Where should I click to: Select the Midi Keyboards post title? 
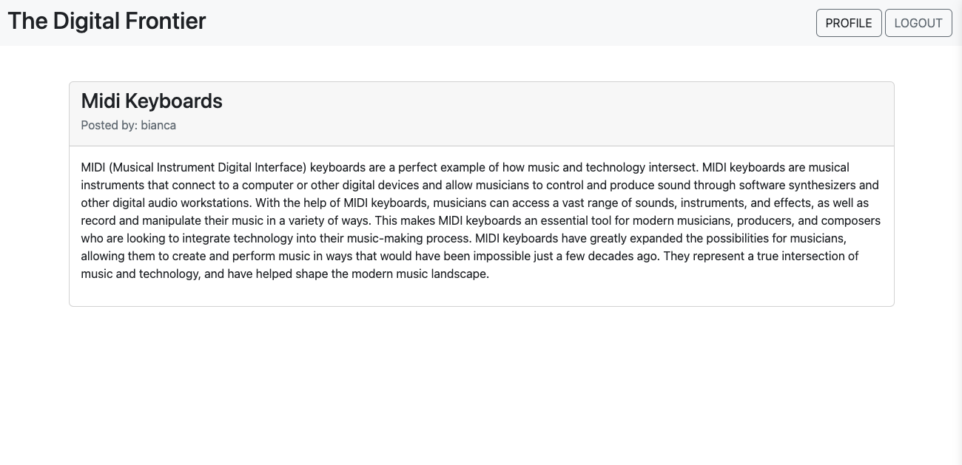point(152,101)
